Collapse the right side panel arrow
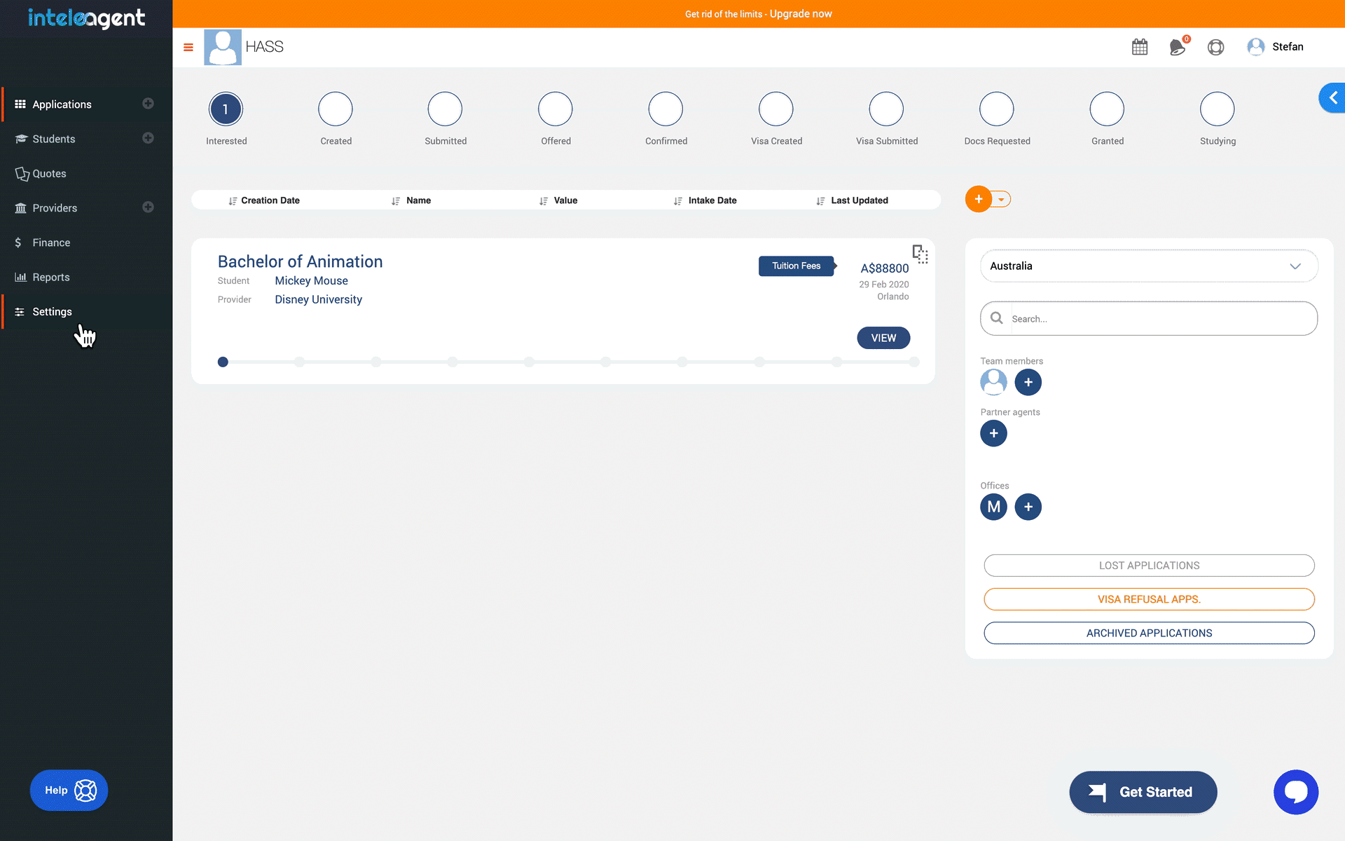The image size is (1345, 841). [1332, 98]
